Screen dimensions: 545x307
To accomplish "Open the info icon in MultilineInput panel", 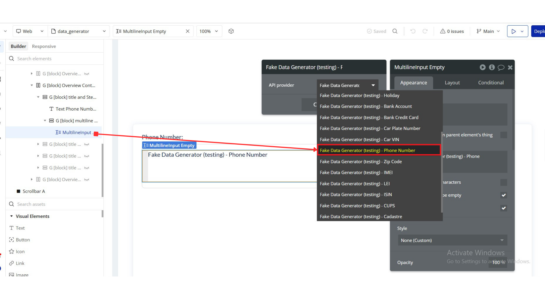I will click(x=492, y=67).
